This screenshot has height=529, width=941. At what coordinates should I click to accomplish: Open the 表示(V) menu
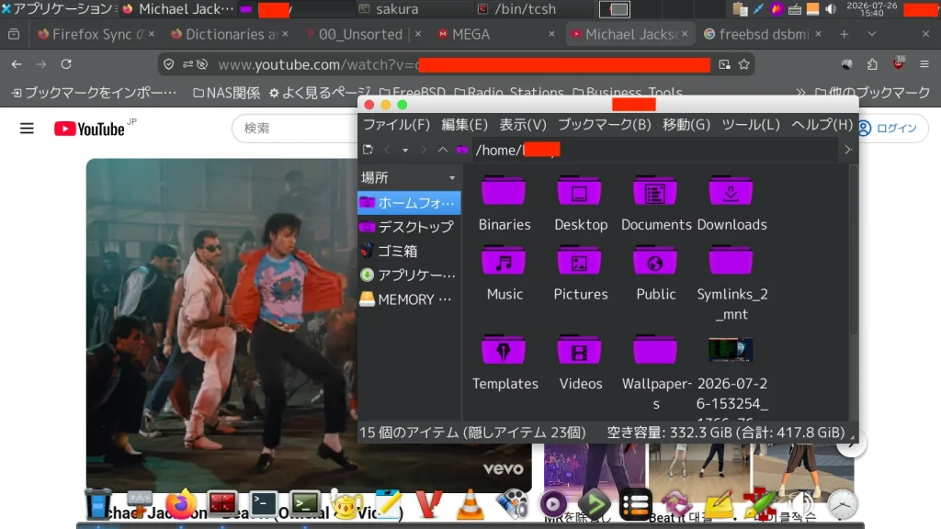point(523,124)
